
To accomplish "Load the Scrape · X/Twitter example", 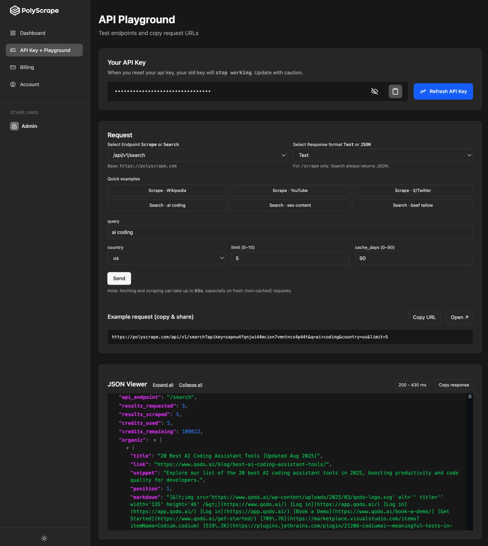I will click(413, 191).
